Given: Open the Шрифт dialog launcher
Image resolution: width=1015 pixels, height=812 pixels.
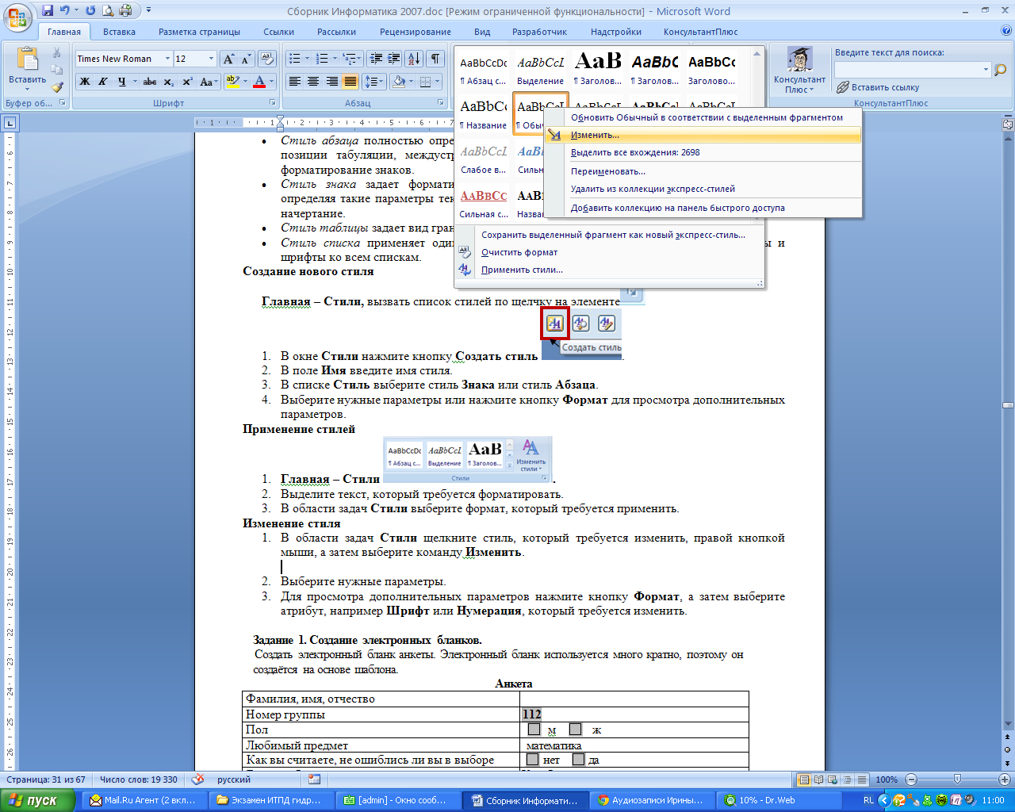Looking at the screenshot, I should coord(273,103).
